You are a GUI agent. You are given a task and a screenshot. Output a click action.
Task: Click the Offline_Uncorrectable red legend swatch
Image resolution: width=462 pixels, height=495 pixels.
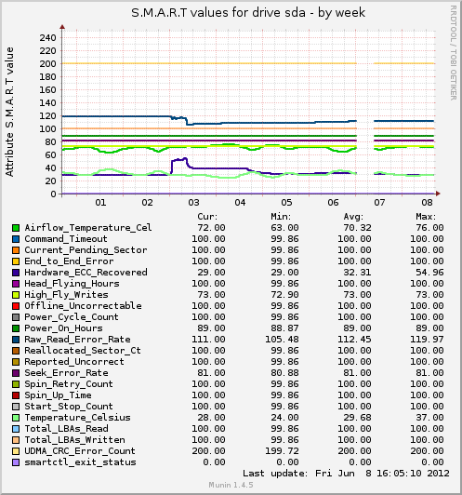pyautogui.click(x=16, y=306)
